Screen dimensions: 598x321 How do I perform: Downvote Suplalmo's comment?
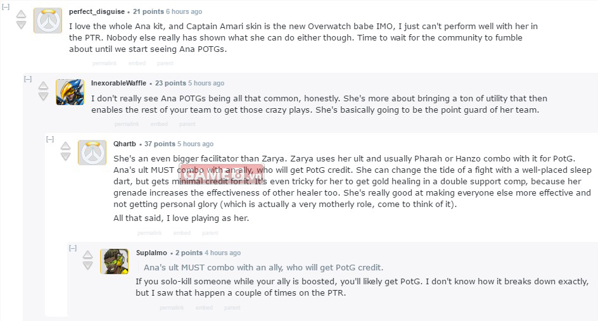point(88,265)
